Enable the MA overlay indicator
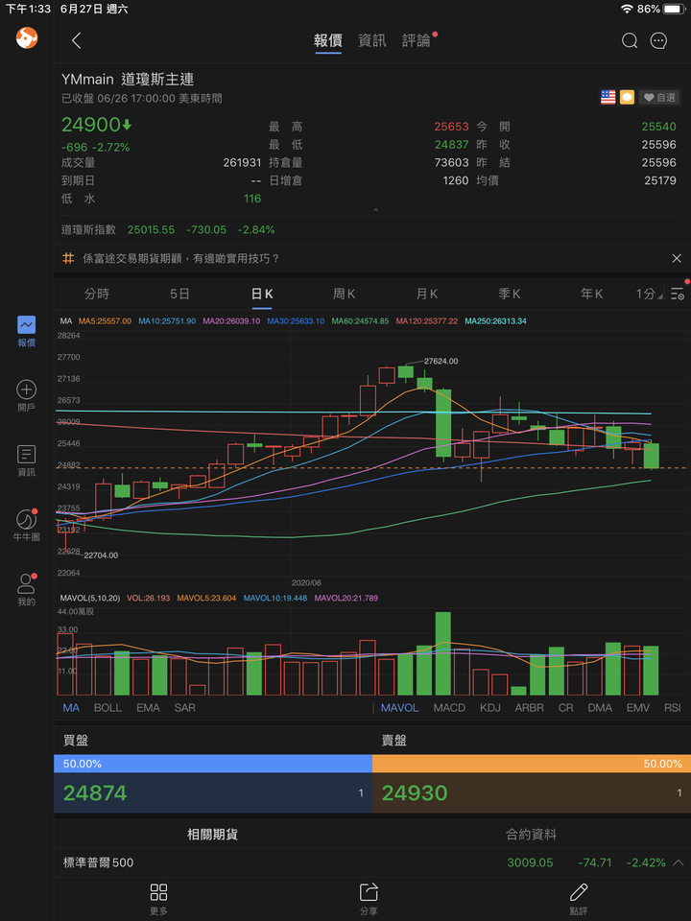Image resolution: width=691 pixels, height=921 pixels. (71, 708)
